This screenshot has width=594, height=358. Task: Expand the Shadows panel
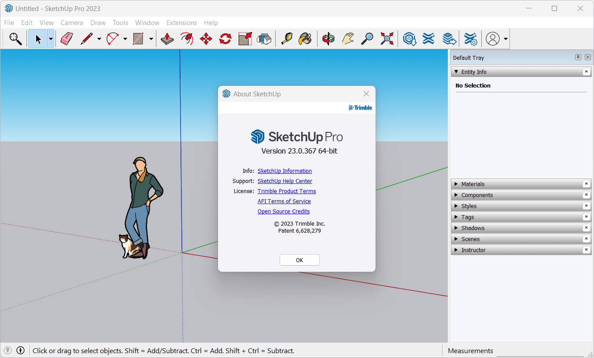456,228
